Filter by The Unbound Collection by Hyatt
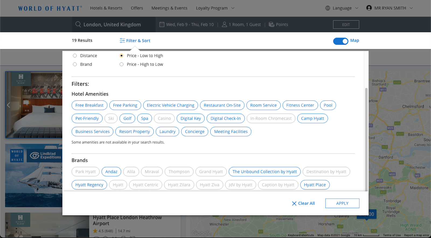 coord(265,172)
